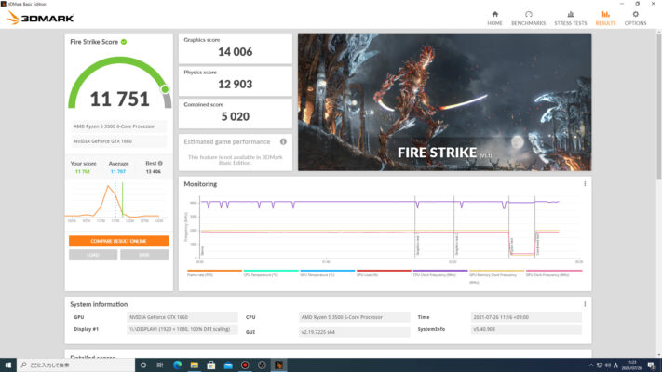Open Task View on the taskbar
662x372 pixels.
(160, 365)
